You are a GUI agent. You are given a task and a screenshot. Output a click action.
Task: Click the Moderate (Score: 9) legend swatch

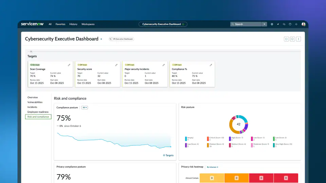[252, 145]
